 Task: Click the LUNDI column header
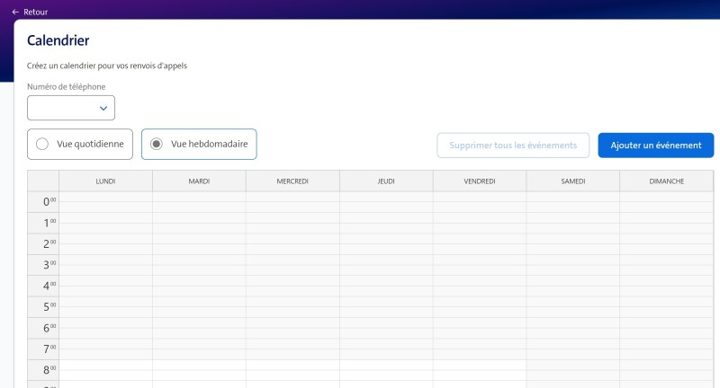[x=105, y=181]
